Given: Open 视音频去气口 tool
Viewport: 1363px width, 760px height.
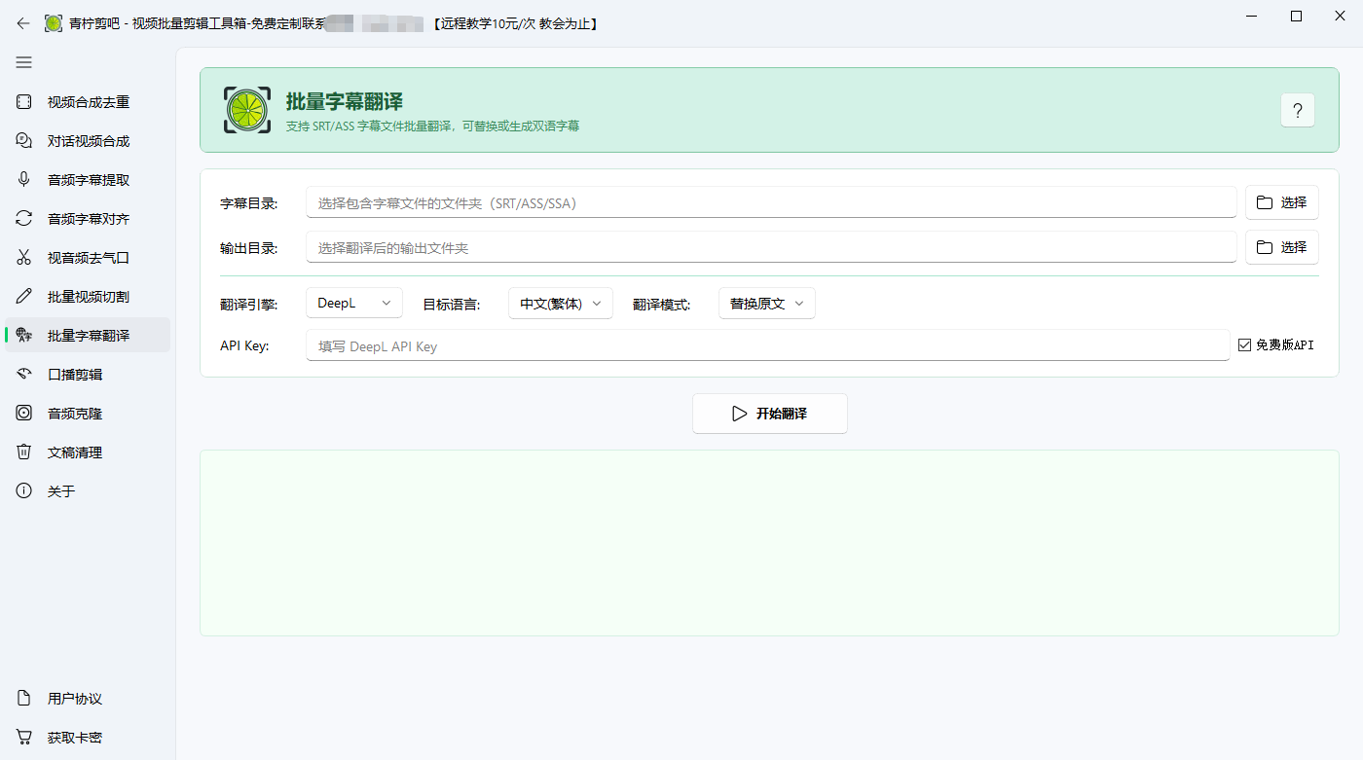Looking at the screenshot, I should (x=88, y=257).
